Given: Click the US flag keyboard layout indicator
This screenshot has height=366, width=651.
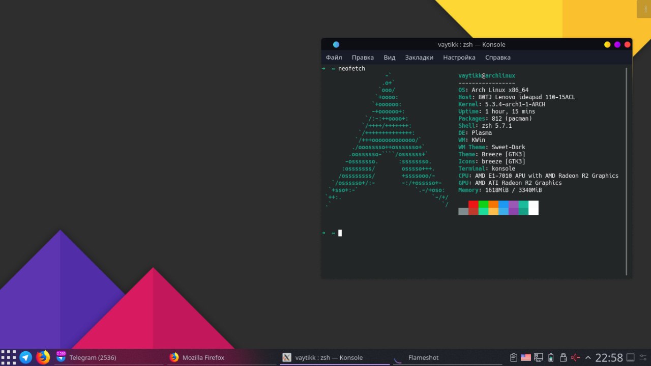Looking at the screenshot, I should point(526,357).
